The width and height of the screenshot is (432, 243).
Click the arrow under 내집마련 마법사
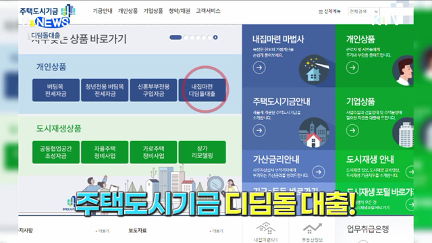point(259,67)
